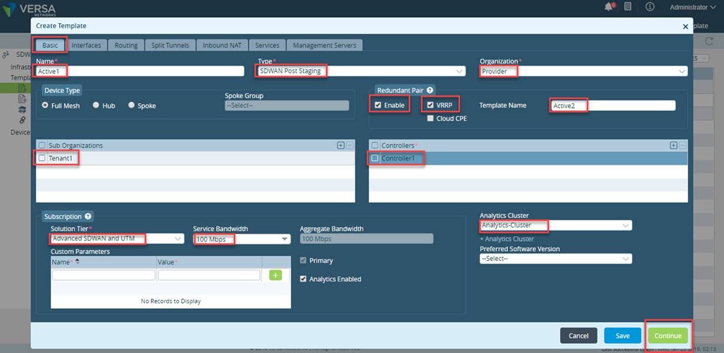Click the info icon in top header
Screen dimensions: 724x353
pyautogui.click(x=650, y=7)
